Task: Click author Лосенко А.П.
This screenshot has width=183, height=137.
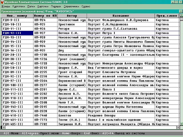Action: (x=69, y=94)
